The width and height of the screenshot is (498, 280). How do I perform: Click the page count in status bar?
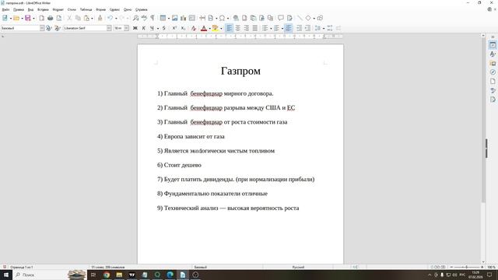[x=22, y=268]
